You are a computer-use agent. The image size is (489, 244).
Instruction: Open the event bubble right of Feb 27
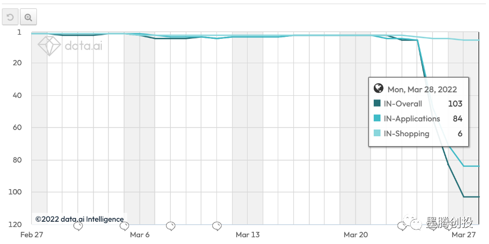point(78,226)
